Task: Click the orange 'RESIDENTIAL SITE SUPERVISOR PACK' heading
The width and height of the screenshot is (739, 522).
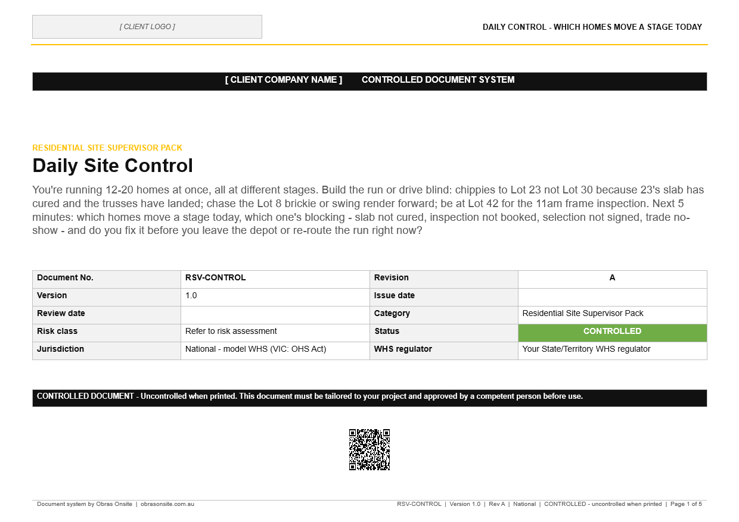Action: tap(107, 148)
